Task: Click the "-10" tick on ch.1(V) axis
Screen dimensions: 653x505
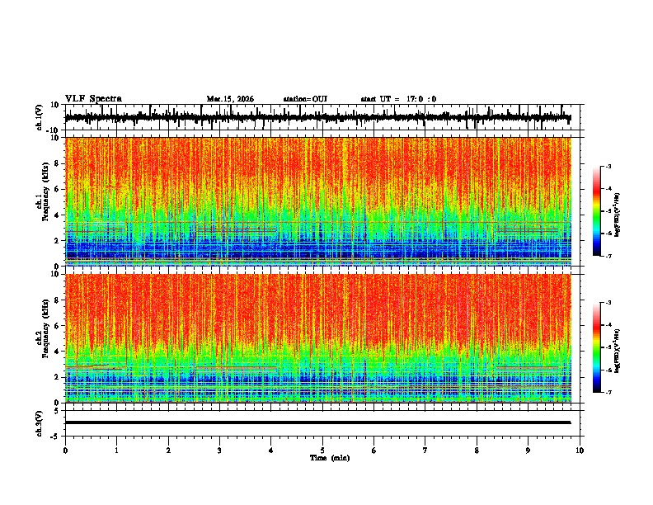Action: tap(54, 130)
